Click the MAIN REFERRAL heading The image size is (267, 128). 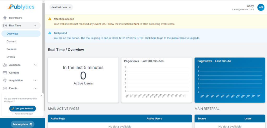[x=207, y=109]
